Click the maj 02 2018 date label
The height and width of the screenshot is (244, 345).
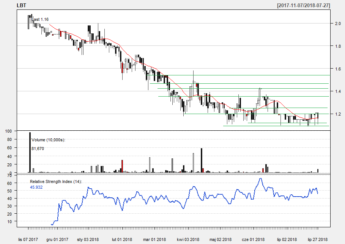221,239
